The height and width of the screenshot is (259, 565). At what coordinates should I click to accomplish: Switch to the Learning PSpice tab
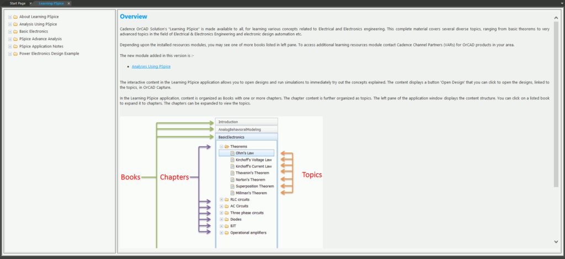(x=51, y=3)
